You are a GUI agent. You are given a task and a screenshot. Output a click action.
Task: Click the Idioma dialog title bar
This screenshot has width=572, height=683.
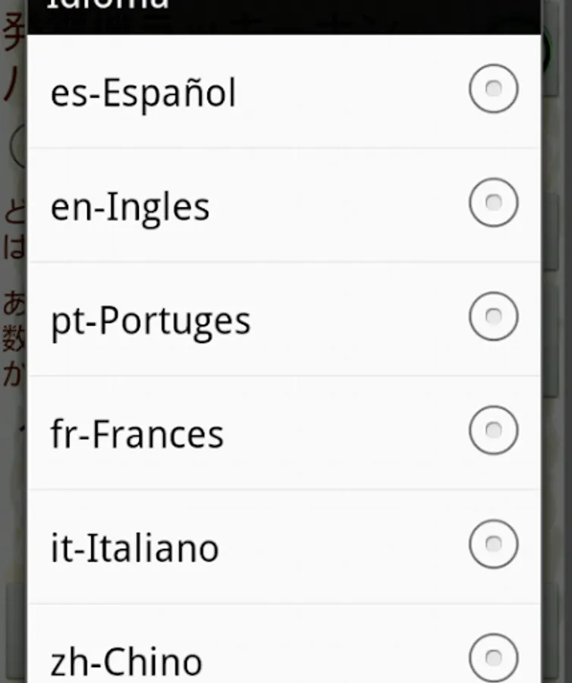pos(284,17)
